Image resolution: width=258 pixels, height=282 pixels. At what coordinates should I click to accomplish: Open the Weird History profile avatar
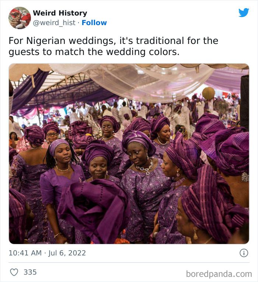(20, 18)
